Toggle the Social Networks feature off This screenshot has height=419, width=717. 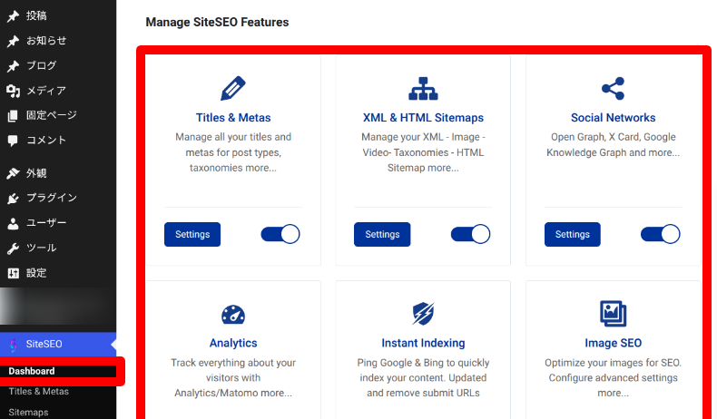(x=661, y=234)
